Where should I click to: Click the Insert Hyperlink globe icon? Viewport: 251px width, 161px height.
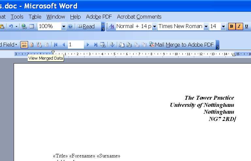[x=24, y=26]
